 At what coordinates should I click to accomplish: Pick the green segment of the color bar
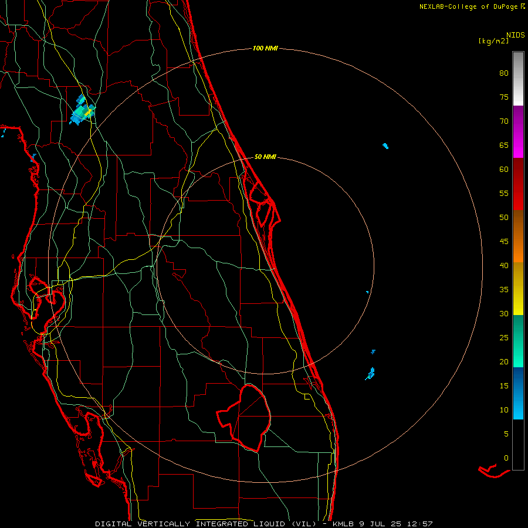[518, 341]
